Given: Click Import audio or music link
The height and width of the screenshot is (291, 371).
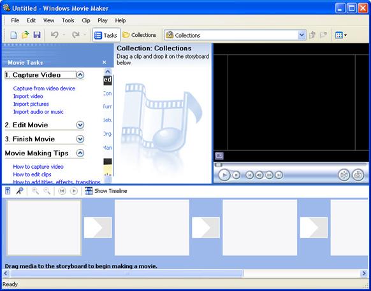Looking at the screenshot, I should pyautogui.click(x=38, y=112).
